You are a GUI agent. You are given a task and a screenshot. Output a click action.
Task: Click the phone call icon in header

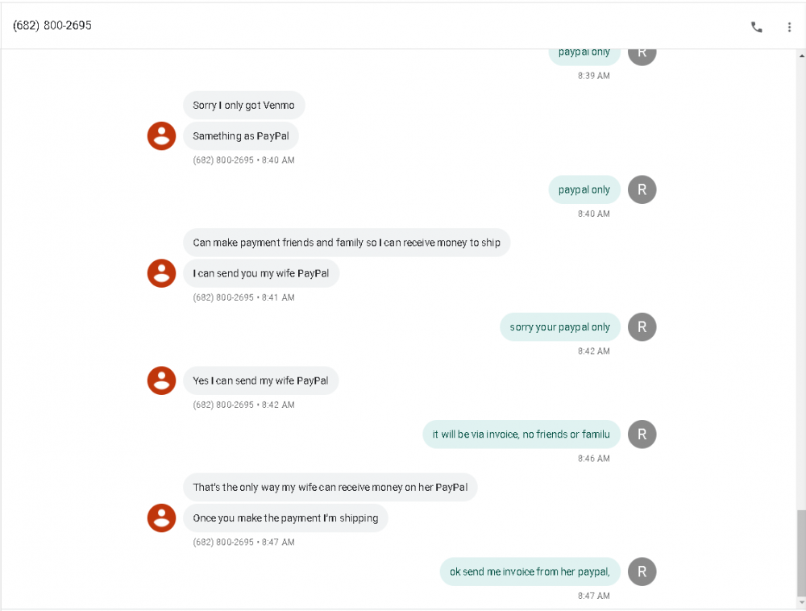coord(756,27)
